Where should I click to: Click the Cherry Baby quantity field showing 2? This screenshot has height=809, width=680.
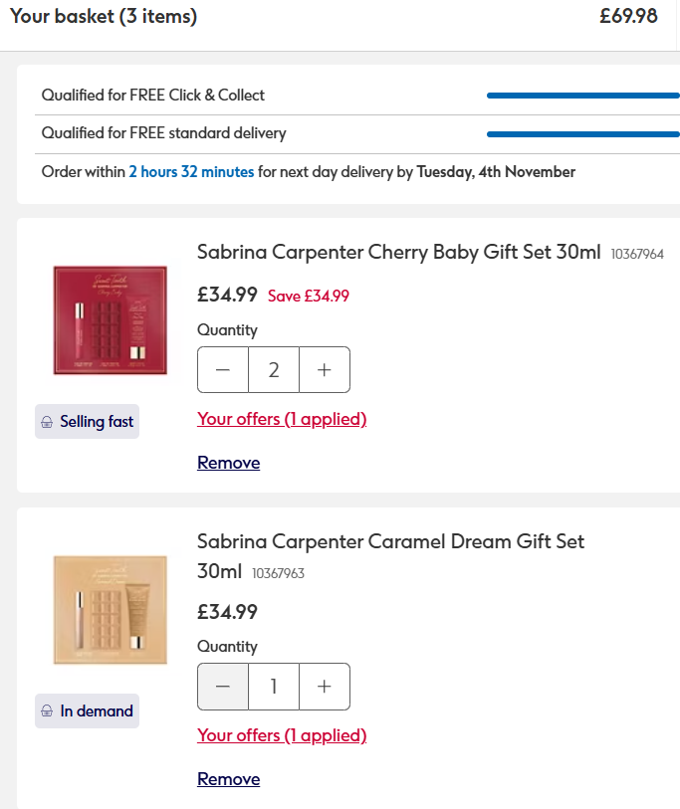pyautogui.click(x=274, y=370)
